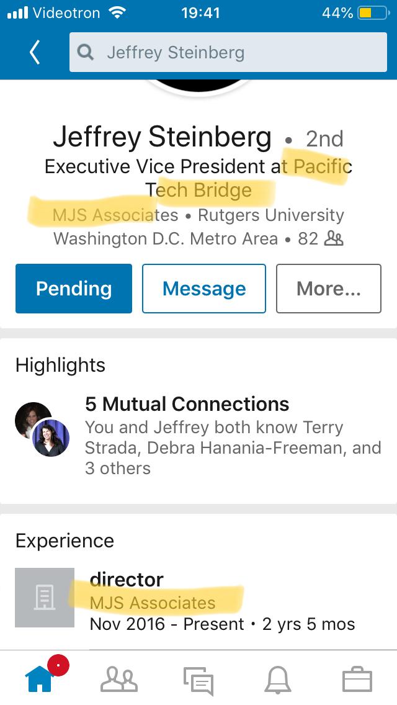Open the More... options menu
This screenshot has width=397, height=705.
[329, 288]
